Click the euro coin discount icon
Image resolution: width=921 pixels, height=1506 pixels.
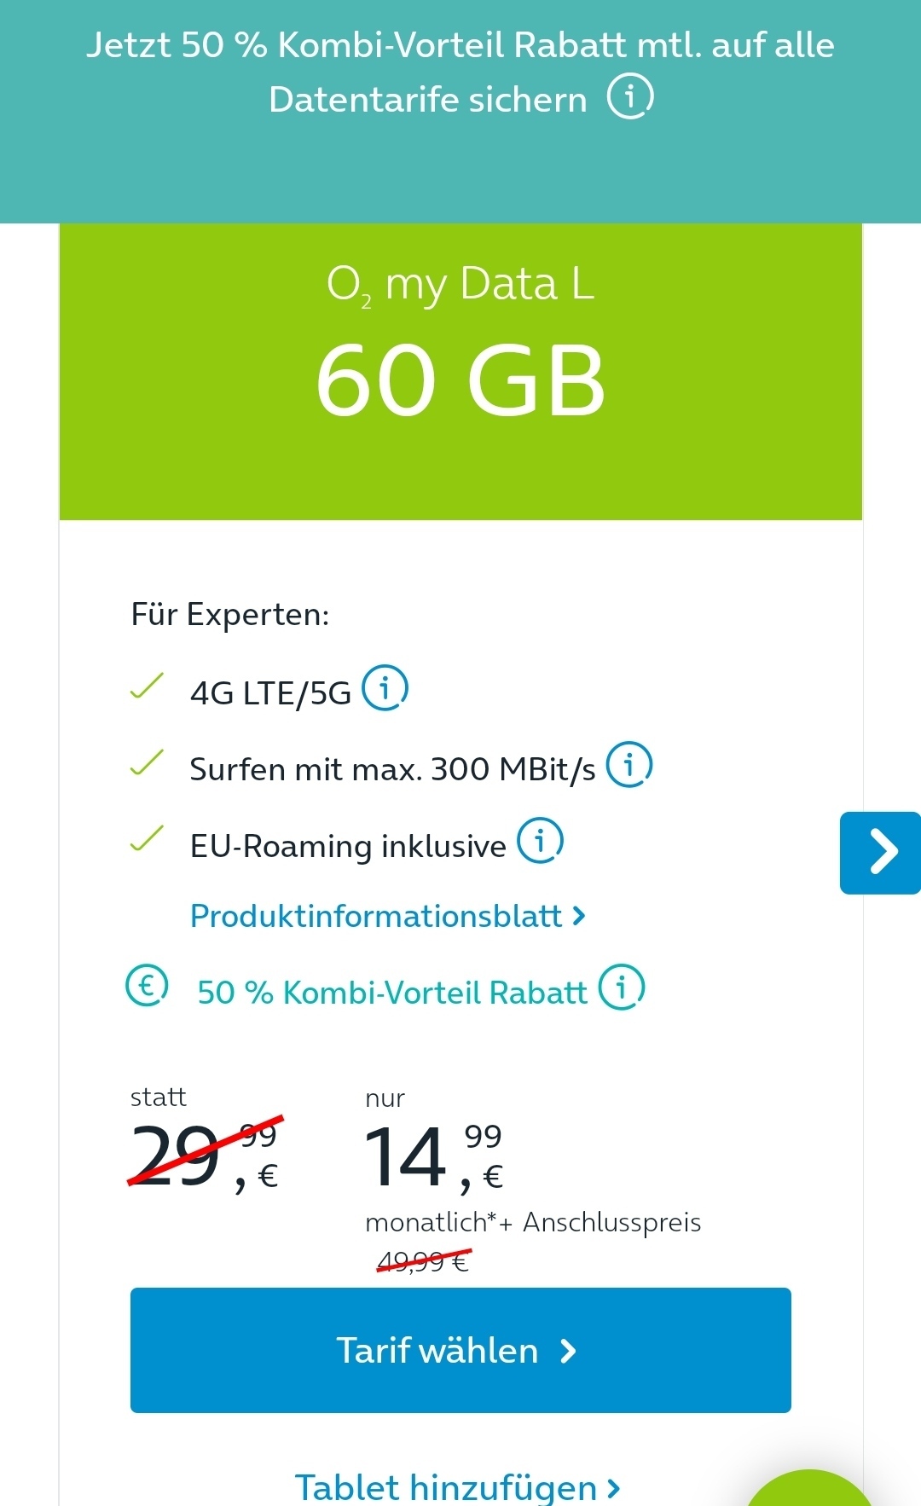147,986
